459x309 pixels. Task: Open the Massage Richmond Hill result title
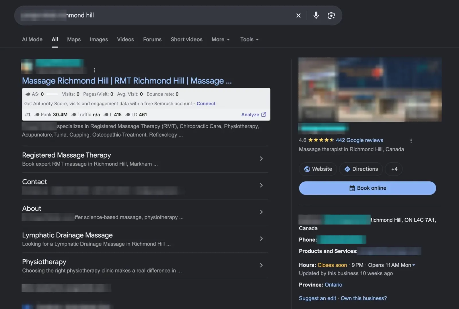127,81
